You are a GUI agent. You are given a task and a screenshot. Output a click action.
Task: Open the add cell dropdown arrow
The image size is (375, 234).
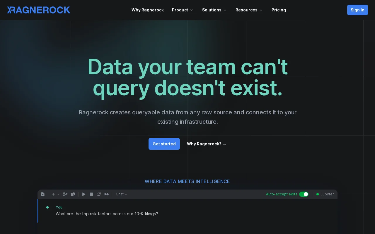click(x=58, y=194)
